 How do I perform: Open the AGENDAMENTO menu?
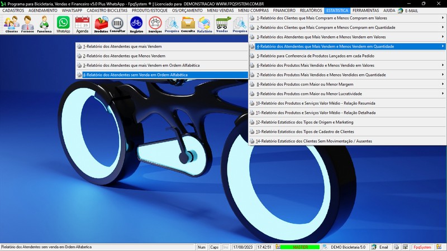tap(43, 11)
